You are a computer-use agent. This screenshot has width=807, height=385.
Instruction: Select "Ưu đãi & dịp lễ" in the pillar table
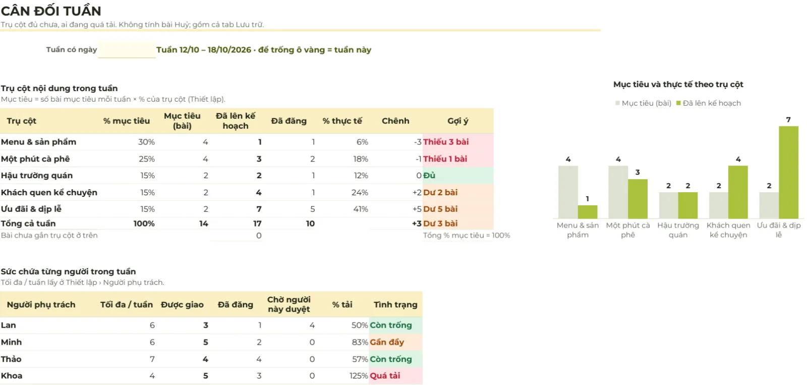tap(31, 209)
